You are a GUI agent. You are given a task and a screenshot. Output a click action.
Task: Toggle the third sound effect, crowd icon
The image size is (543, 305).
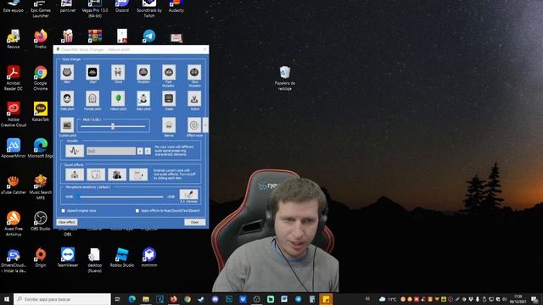[117, 175]
